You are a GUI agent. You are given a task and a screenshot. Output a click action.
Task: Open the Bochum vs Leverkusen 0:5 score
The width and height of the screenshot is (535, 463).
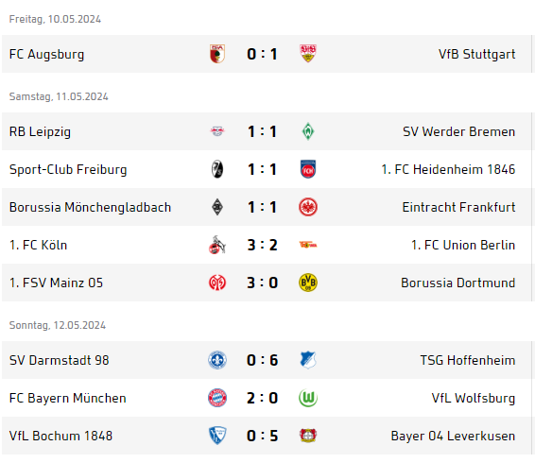point(262,436)
